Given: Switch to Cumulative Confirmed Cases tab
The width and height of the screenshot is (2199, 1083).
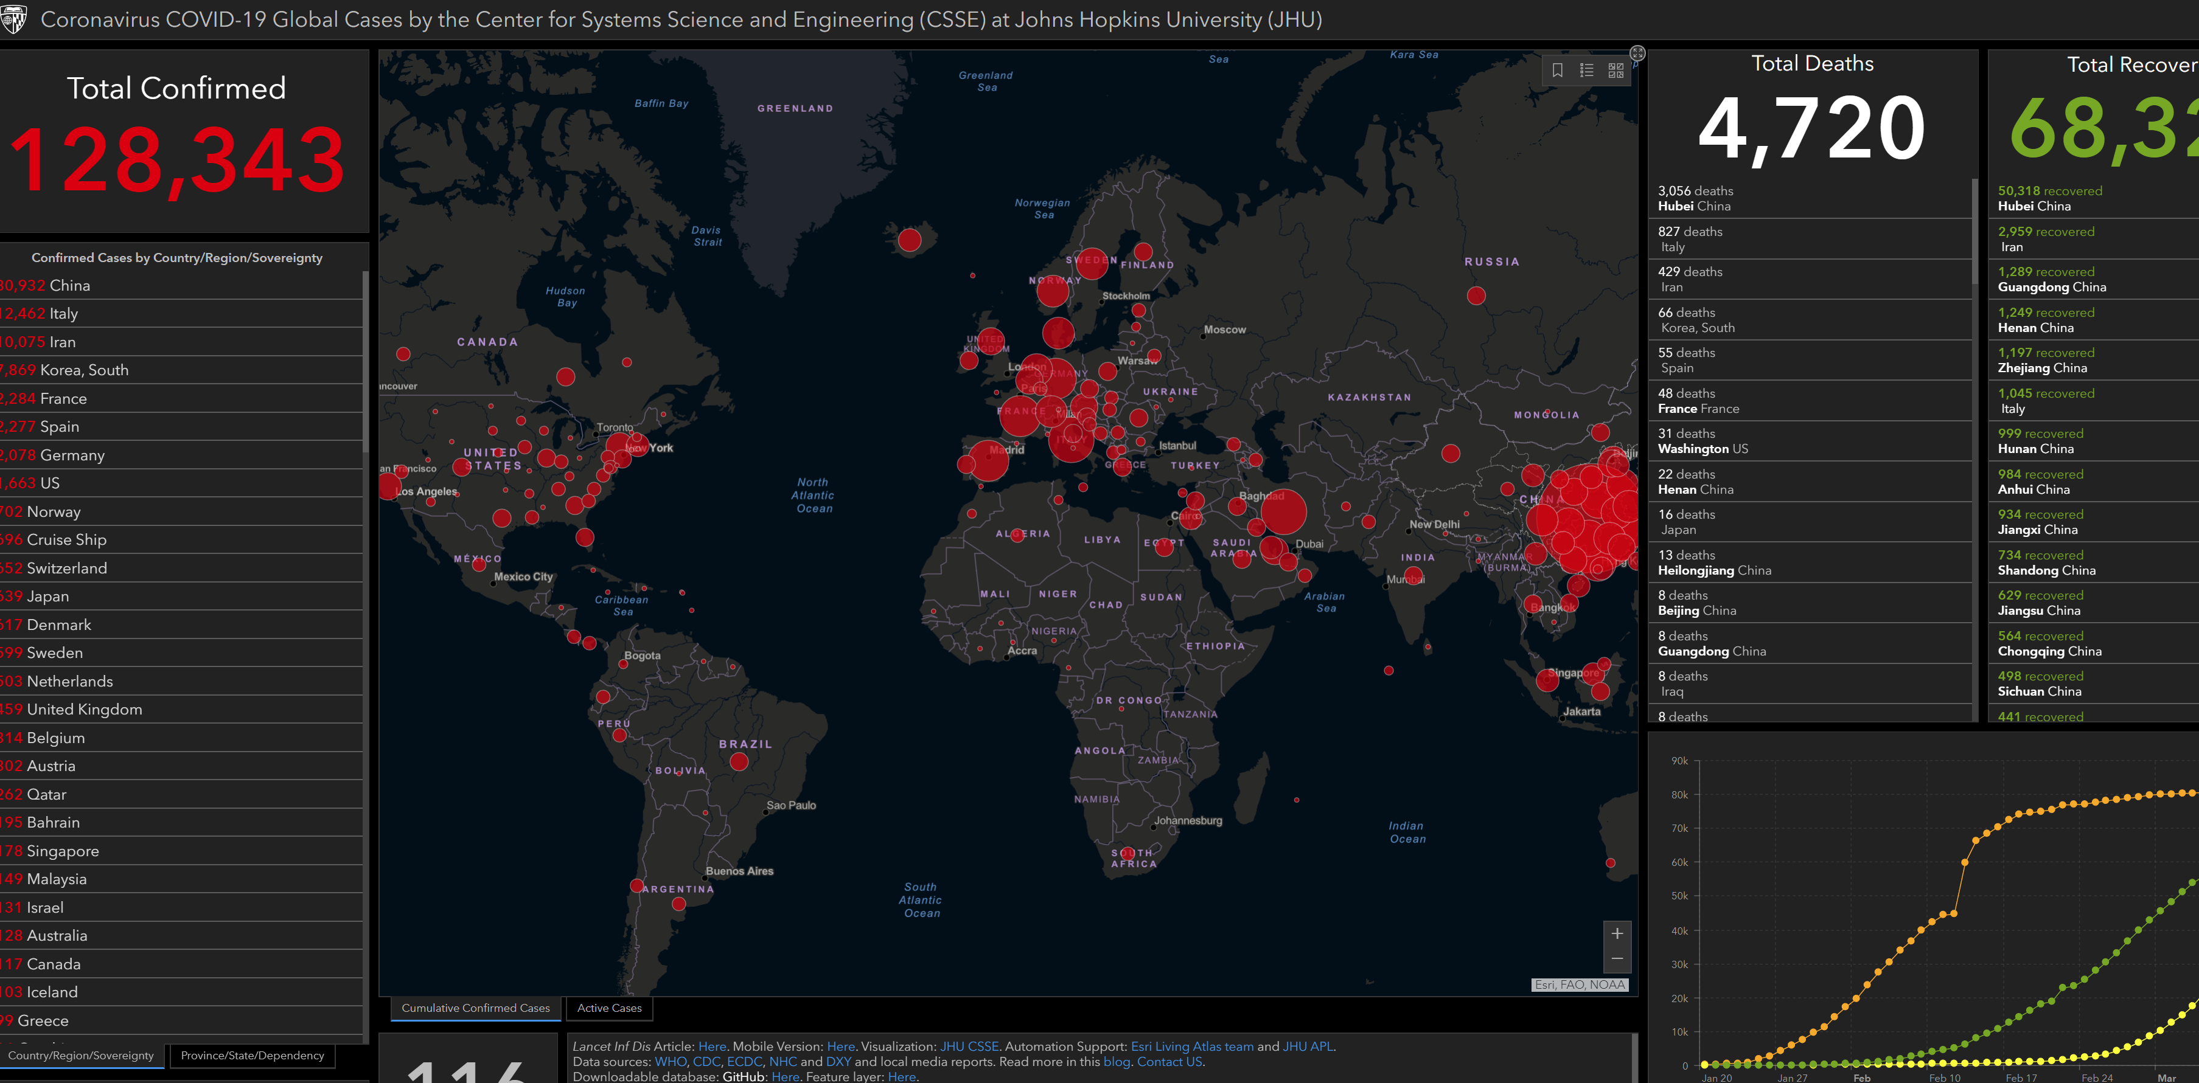Looking at the screenshot, I should tap(475, 1008).
